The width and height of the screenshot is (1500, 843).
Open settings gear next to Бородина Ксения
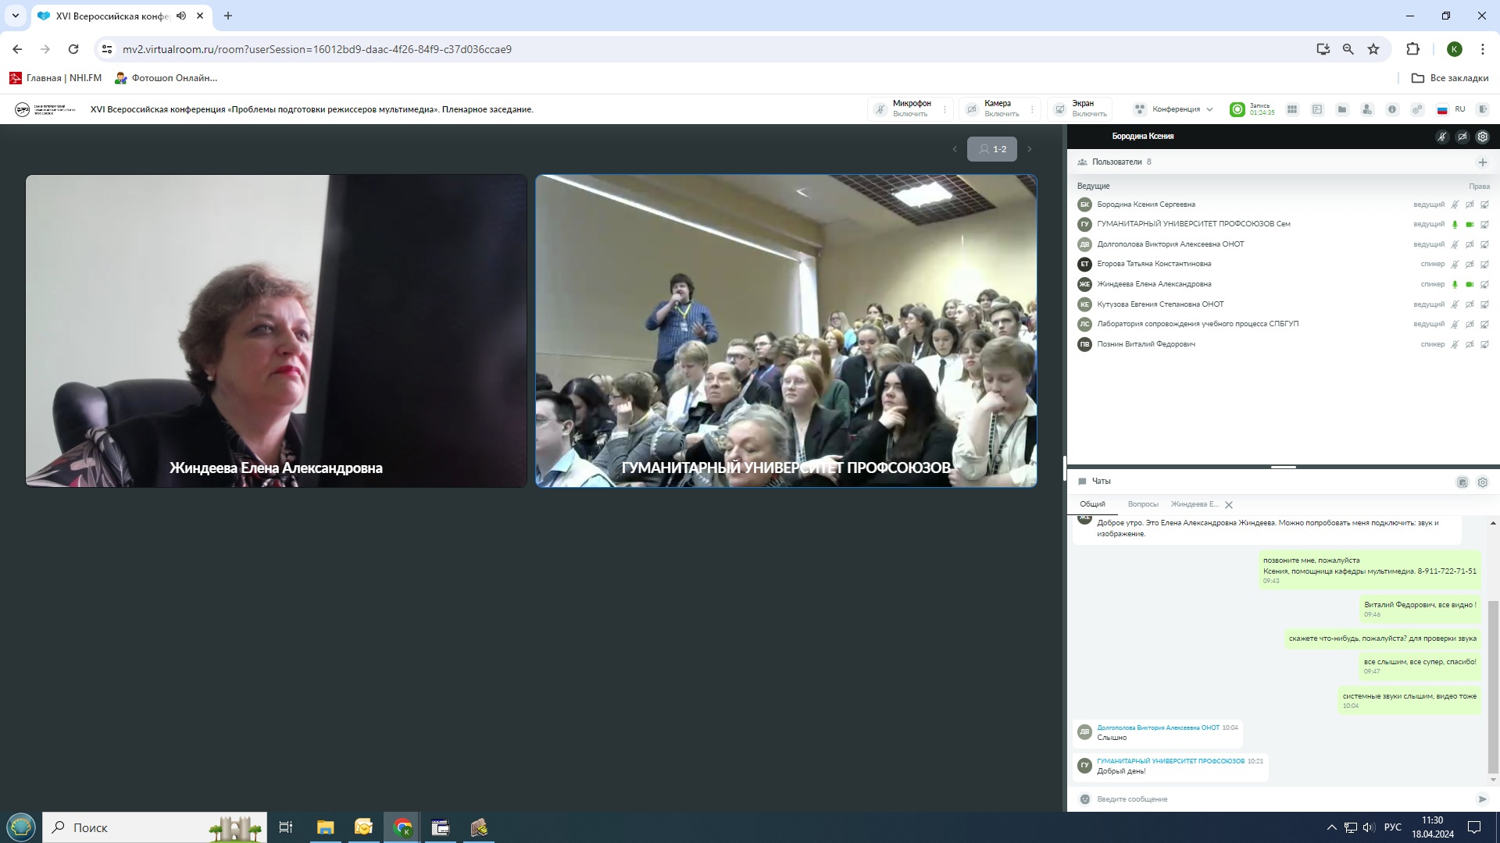[x=1483, y=137]
